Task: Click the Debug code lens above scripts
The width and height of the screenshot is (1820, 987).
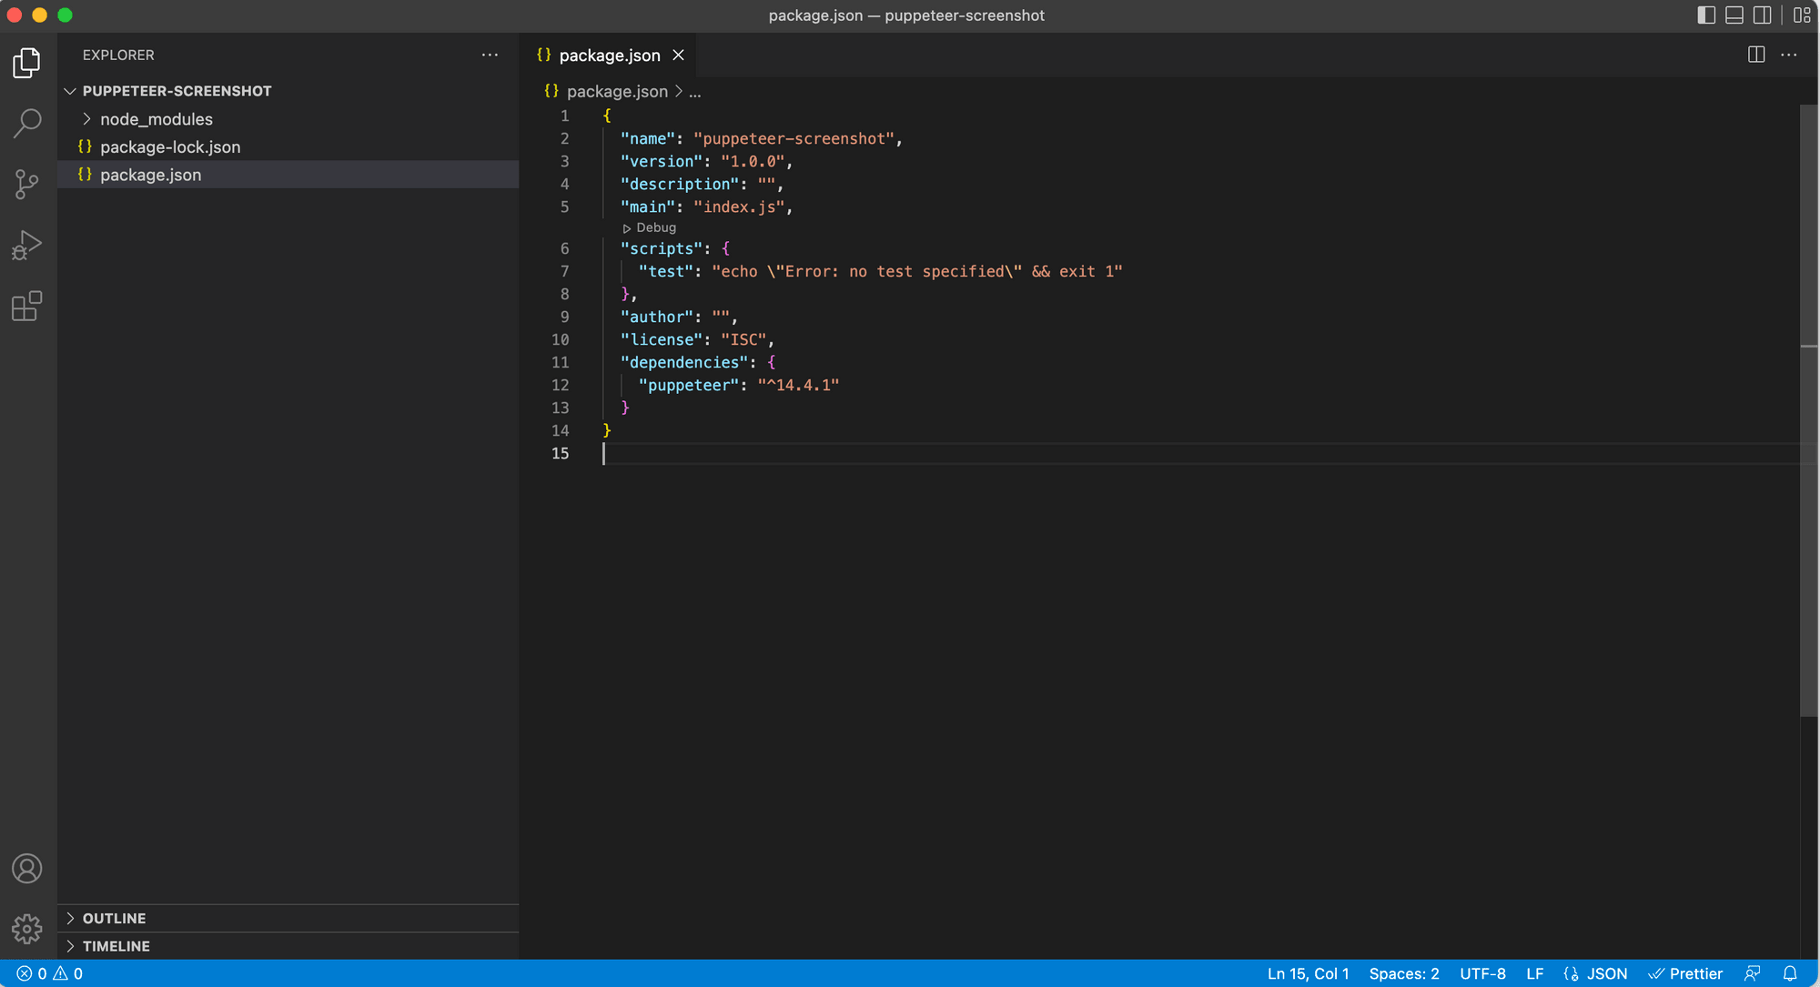Action: tap(650, 227)
